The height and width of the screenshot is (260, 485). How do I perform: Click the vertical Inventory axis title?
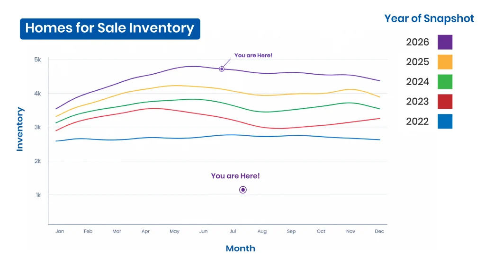(x=20, y=129)
